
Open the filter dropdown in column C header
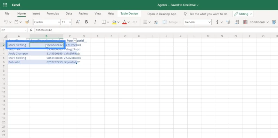[x=75, y=40]
